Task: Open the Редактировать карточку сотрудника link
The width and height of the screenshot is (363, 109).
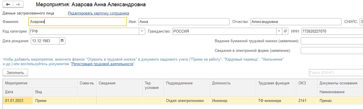Action: 98,13
